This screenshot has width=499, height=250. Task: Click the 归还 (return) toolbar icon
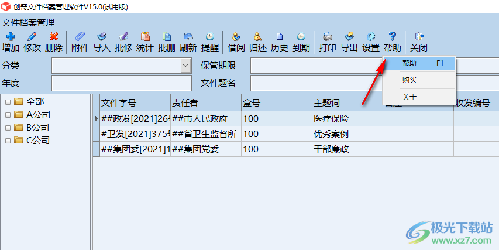258,37
